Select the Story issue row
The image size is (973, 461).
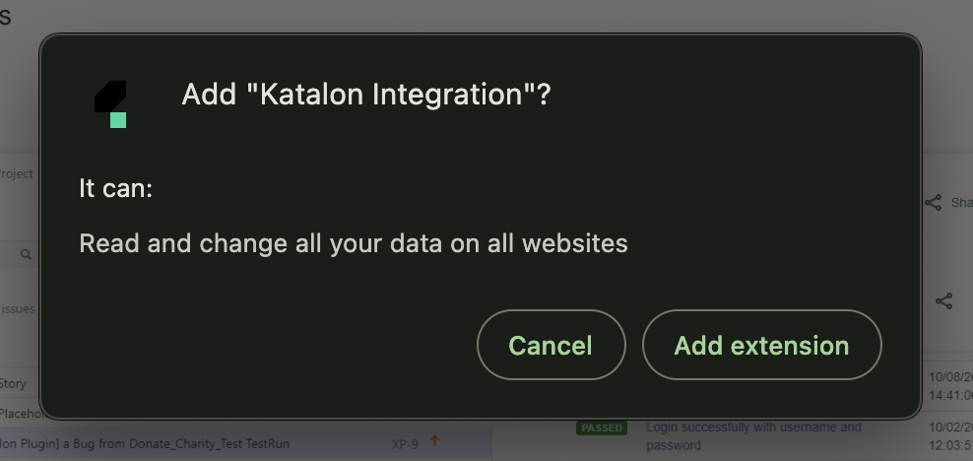14,383
